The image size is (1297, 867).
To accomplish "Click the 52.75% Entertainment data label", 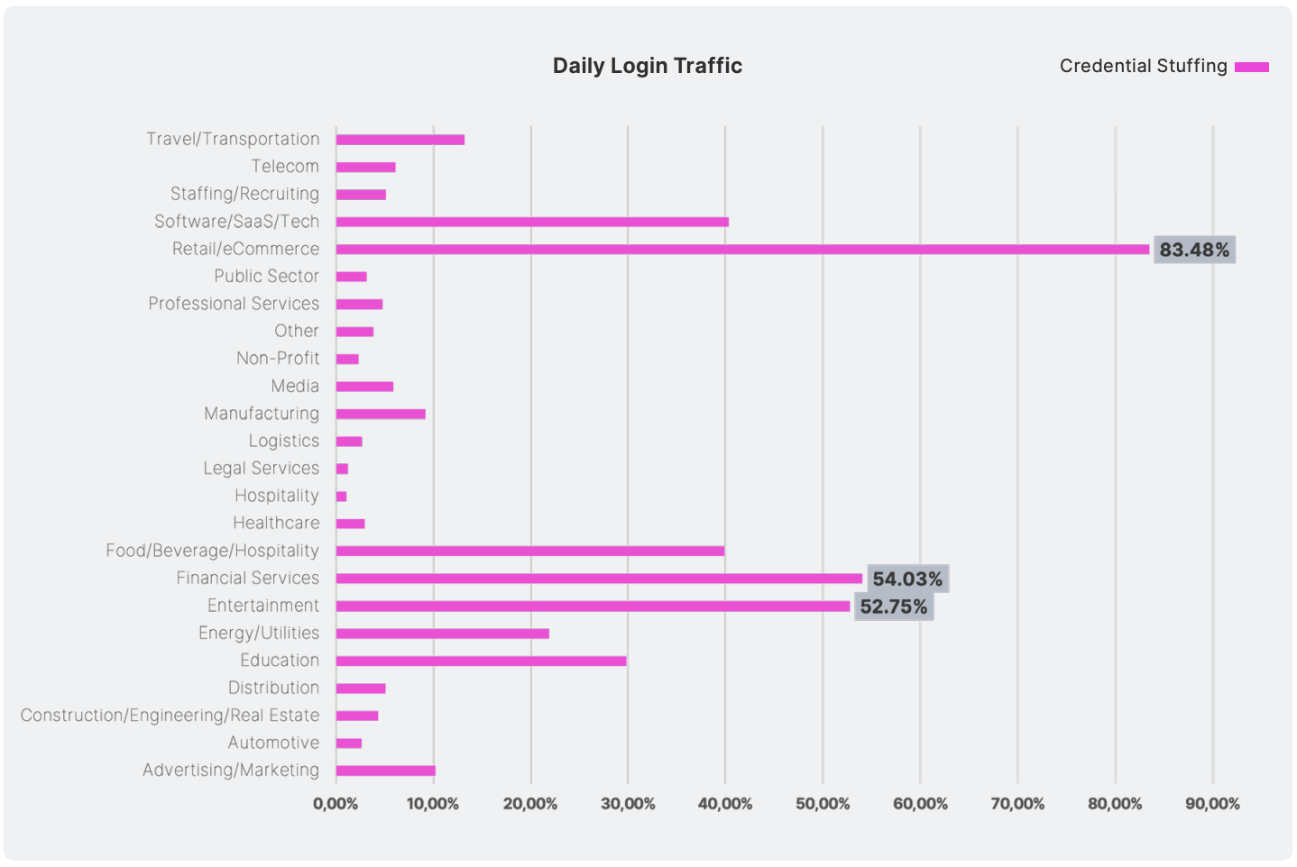I will (893, 607).
